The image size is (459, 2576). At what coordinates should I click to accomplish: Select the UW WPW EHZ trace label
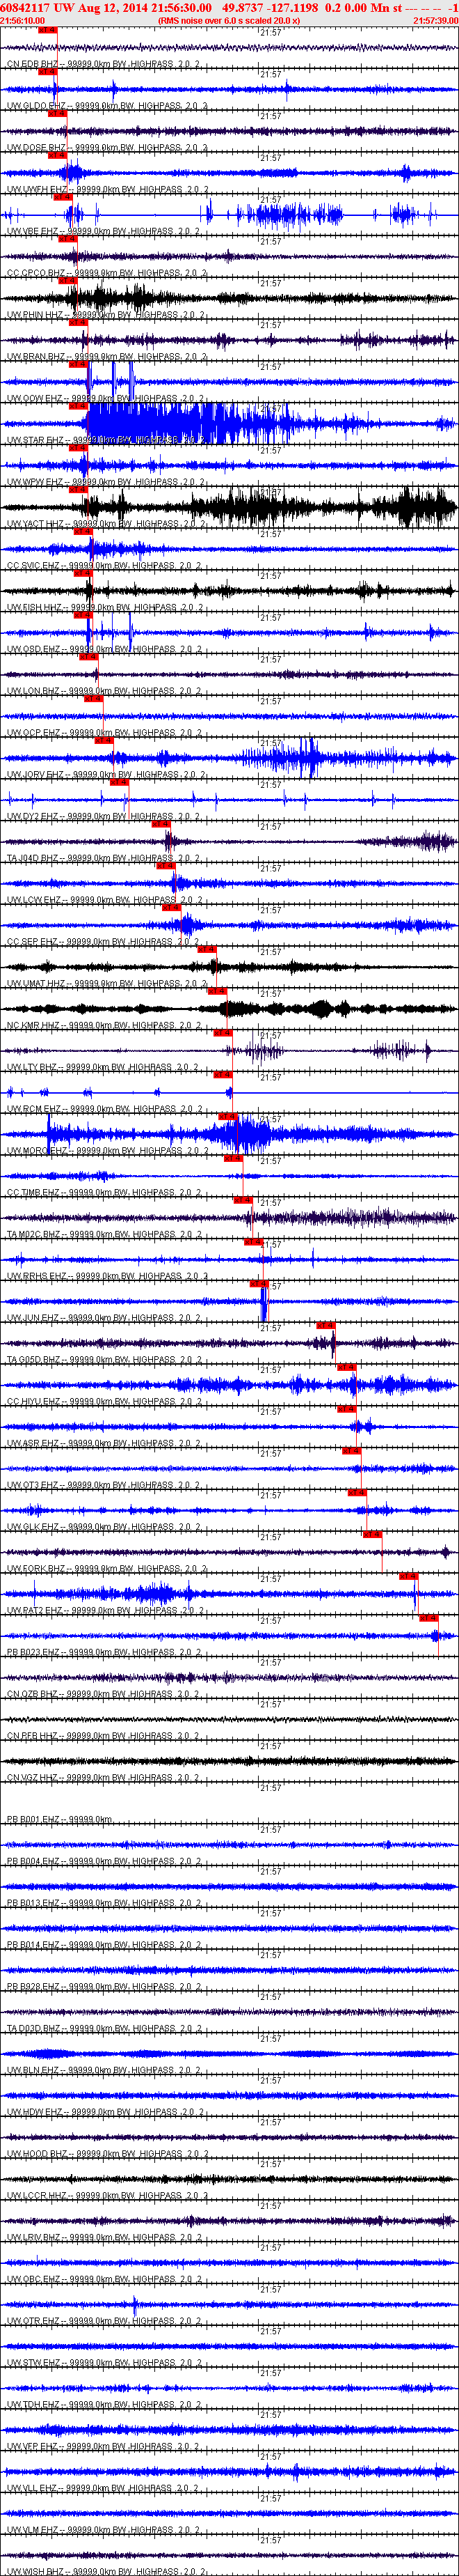coord(106,482)
